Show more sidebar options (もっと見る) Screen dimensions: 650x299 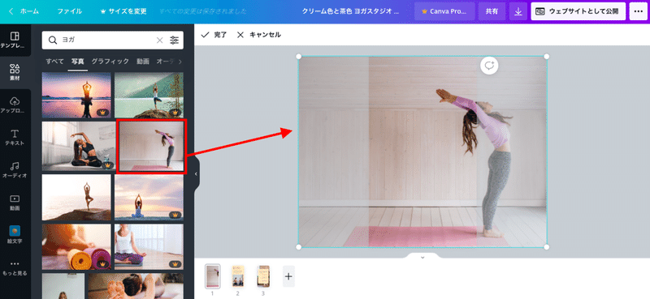click(15, 267)
